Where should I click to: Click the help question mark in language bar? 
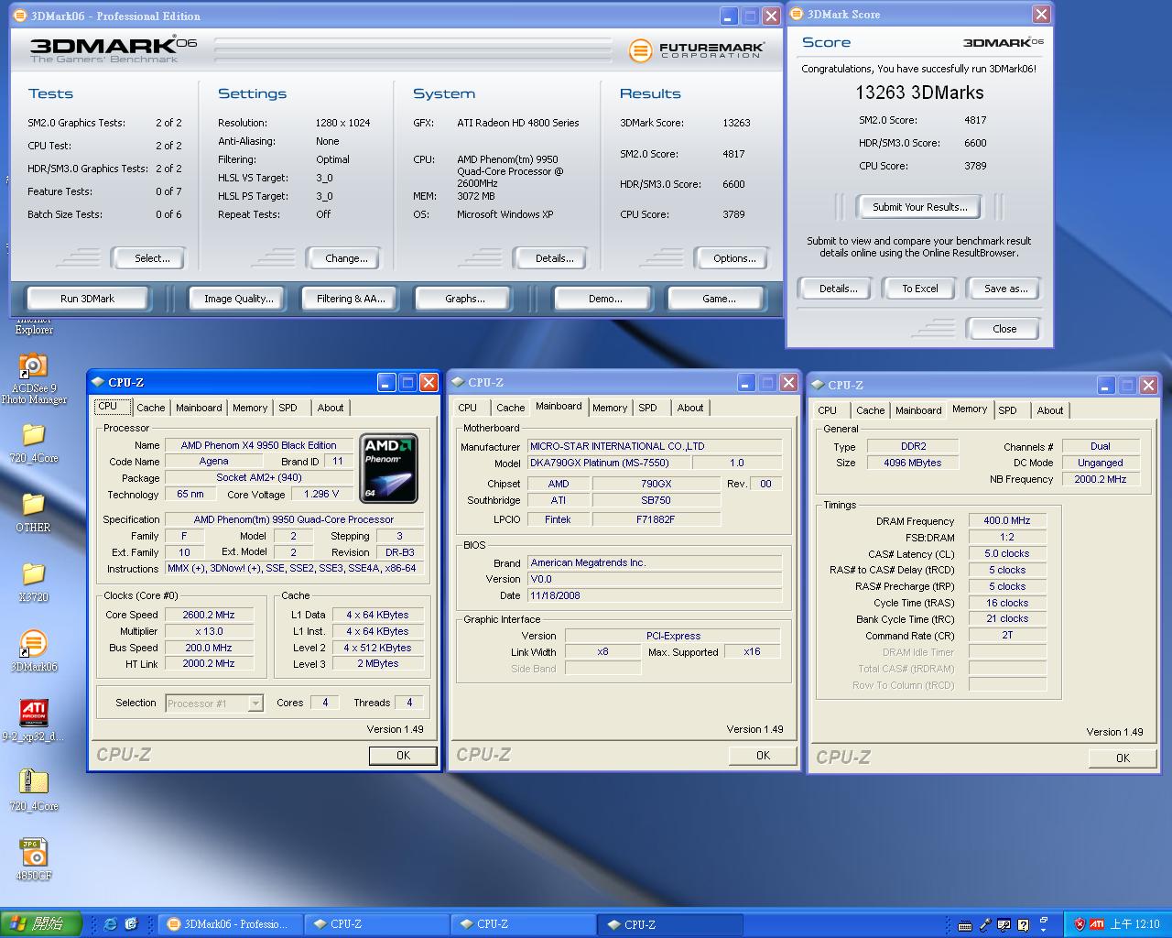tap(1023, 925)
